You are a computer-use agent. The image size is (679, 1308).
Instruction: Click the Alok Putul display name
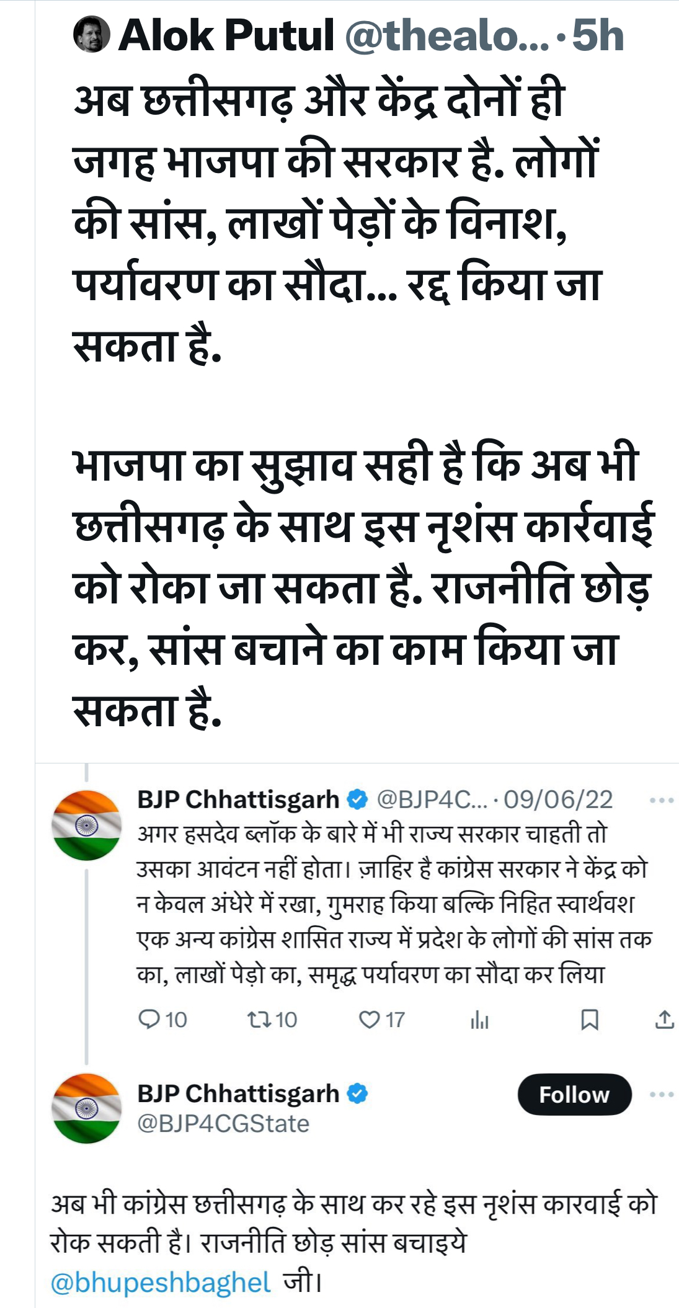226,35
